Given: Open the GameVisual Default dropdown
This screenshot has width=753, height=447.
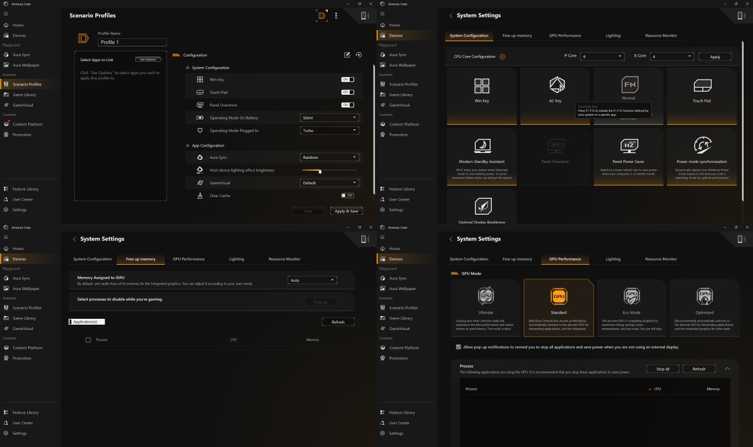Looking at the screenshot, I should 329,183.
